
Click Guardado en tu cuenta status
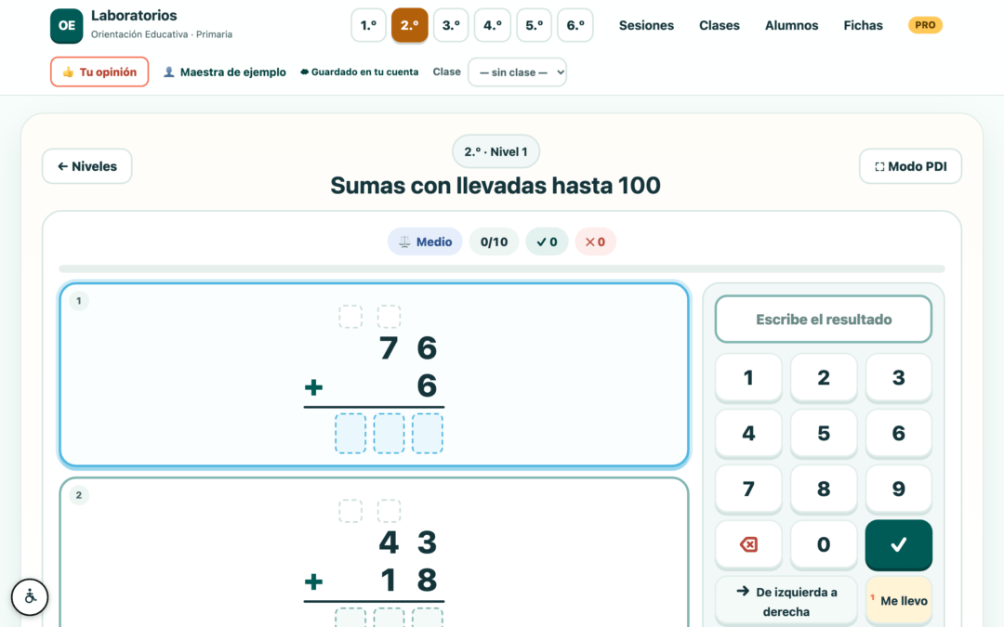click(x=359, y=72)
